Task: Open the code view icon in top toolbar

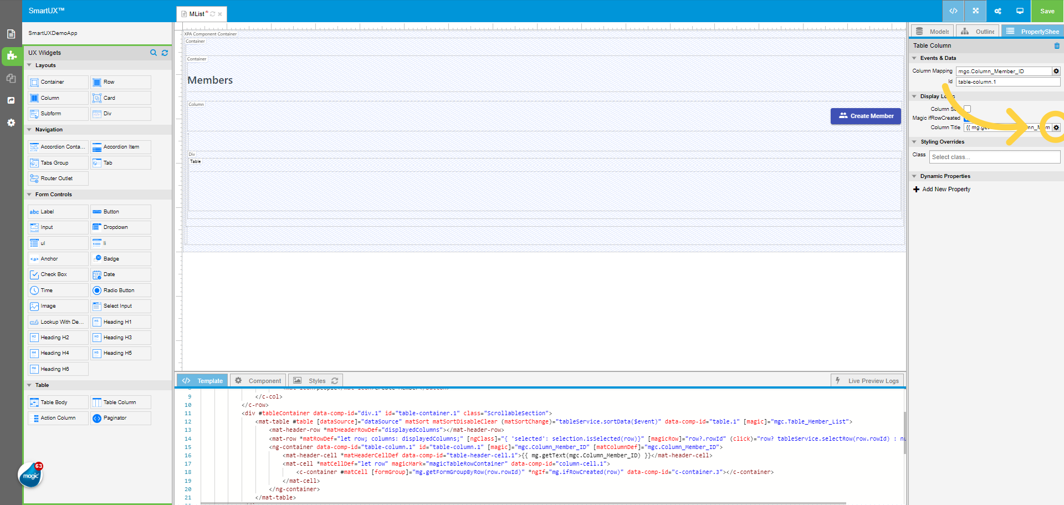Action: pos(953,11)
